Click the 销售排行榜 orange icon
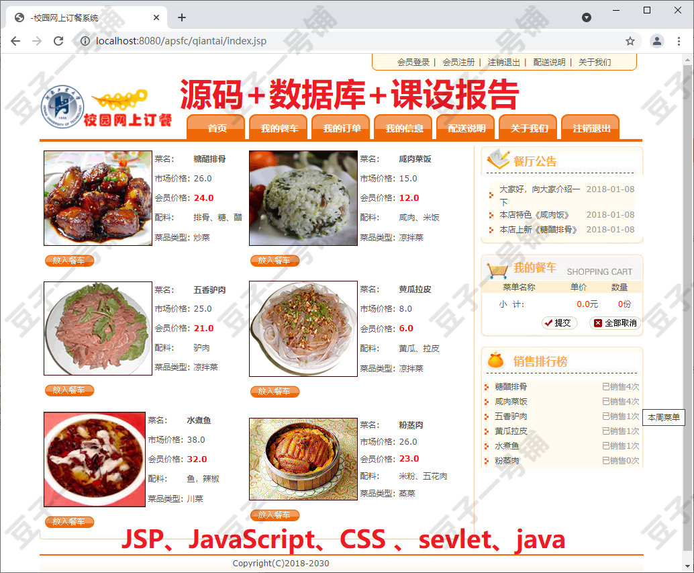The height and width of the screenshot is (573, 694). 495,361
